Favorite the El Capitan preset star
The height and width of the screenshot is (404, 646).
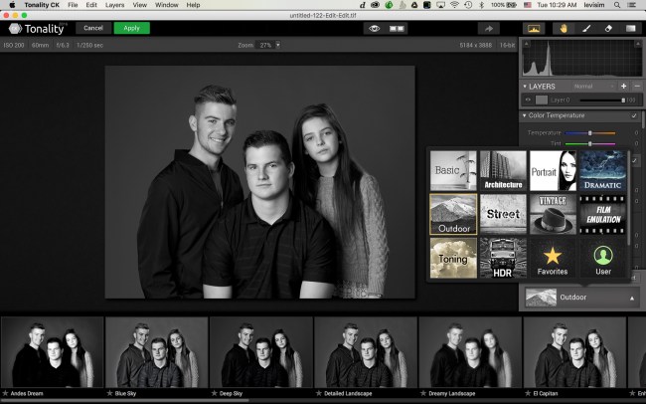(x=528, y=393)
